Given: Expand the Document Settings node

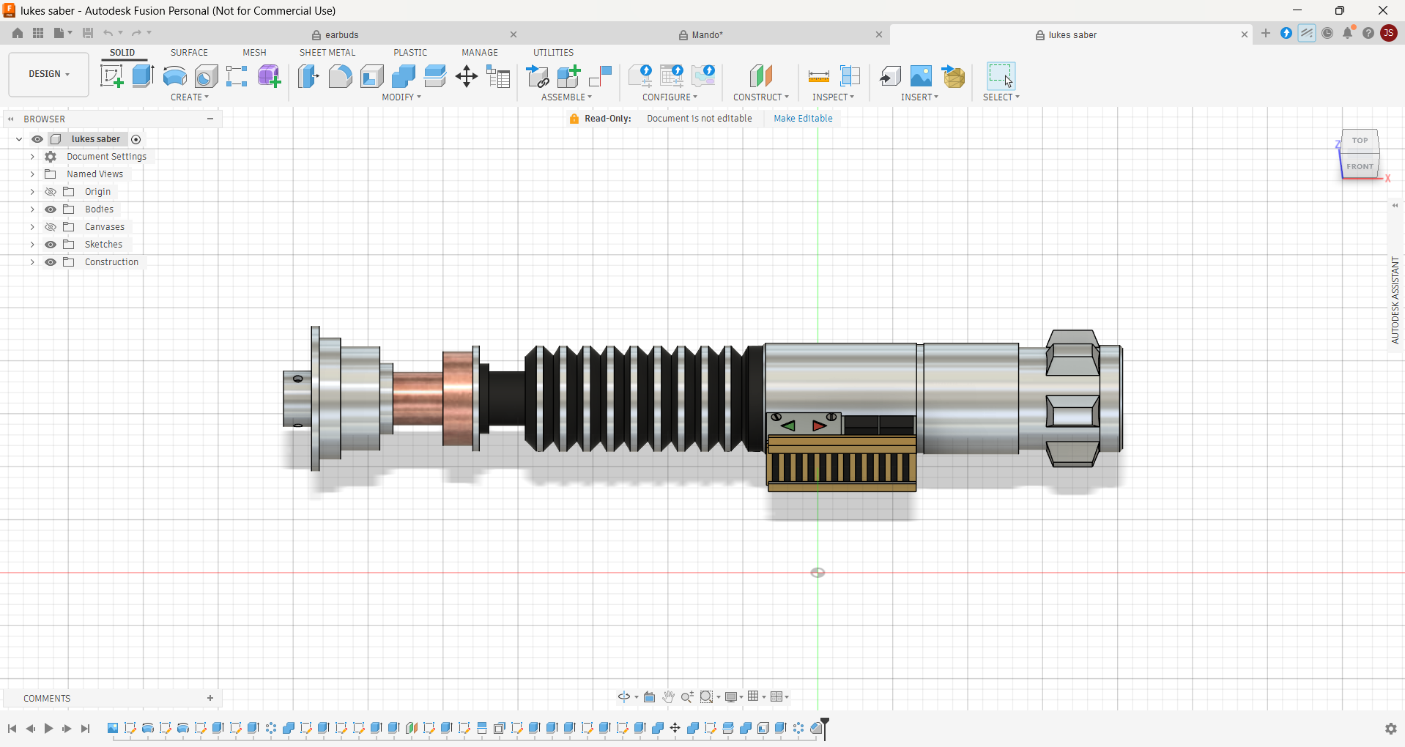Looking at the screenshot, I should pos(32,157).
